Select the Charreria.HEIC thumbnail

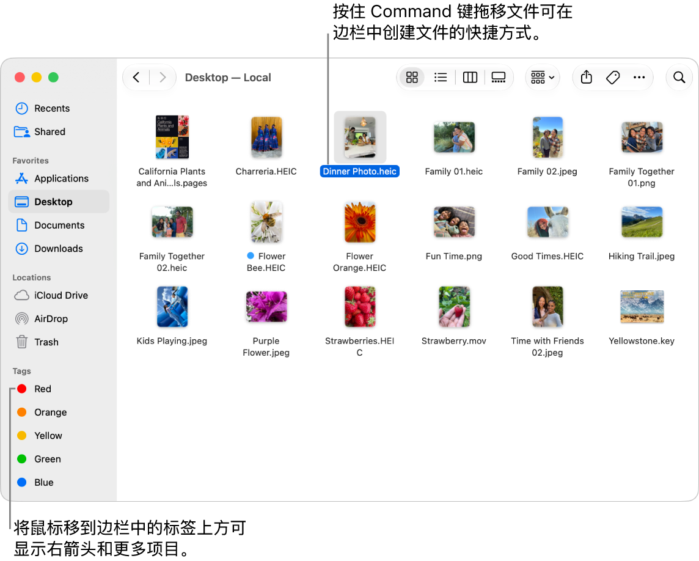(x=266, y=137)
